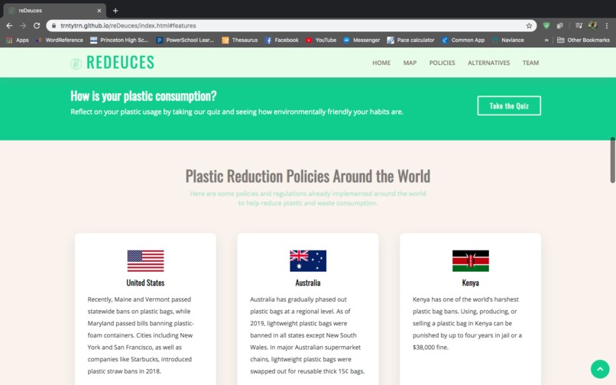The width and height of the screenshot is (616, 385).
Task: Open the Pace calculator bookmark
Action: click(x=410, y=40)
